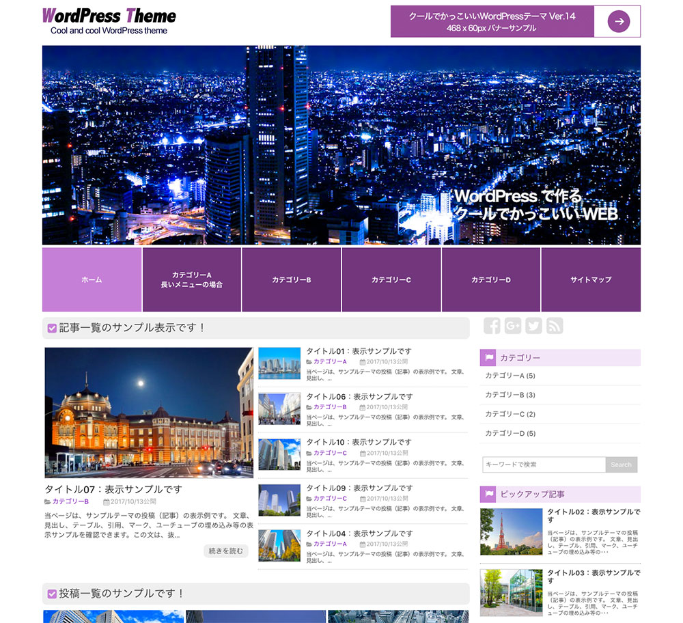This screenshot has width=683, height=623.
Task: Click the thumbnail beside タイトル04
Action: [x=279, y=545]
